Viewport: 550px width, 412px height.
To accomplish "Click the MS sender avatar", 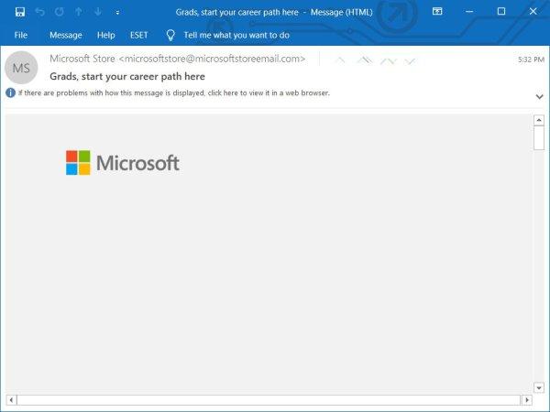I will coord(20,69).
